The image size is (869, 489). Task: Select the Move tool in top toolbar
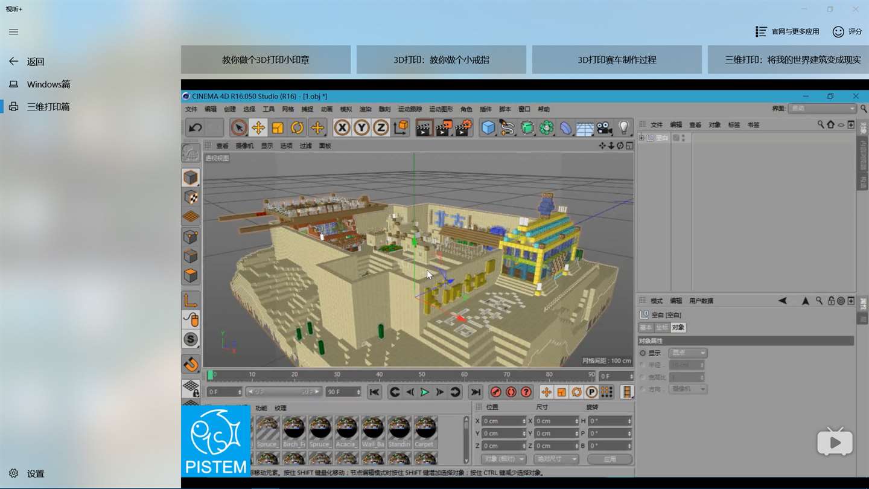[x=258, y=127]
